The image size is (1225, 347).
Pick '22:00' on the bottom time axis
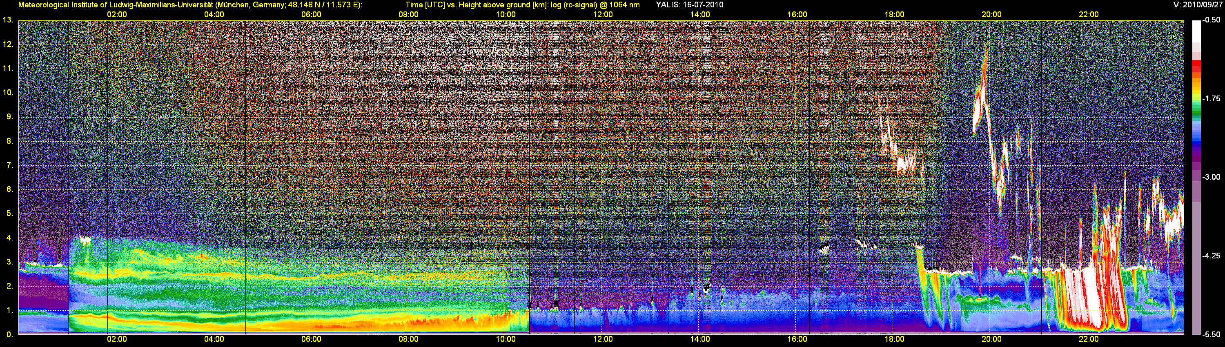(1089, 339)
